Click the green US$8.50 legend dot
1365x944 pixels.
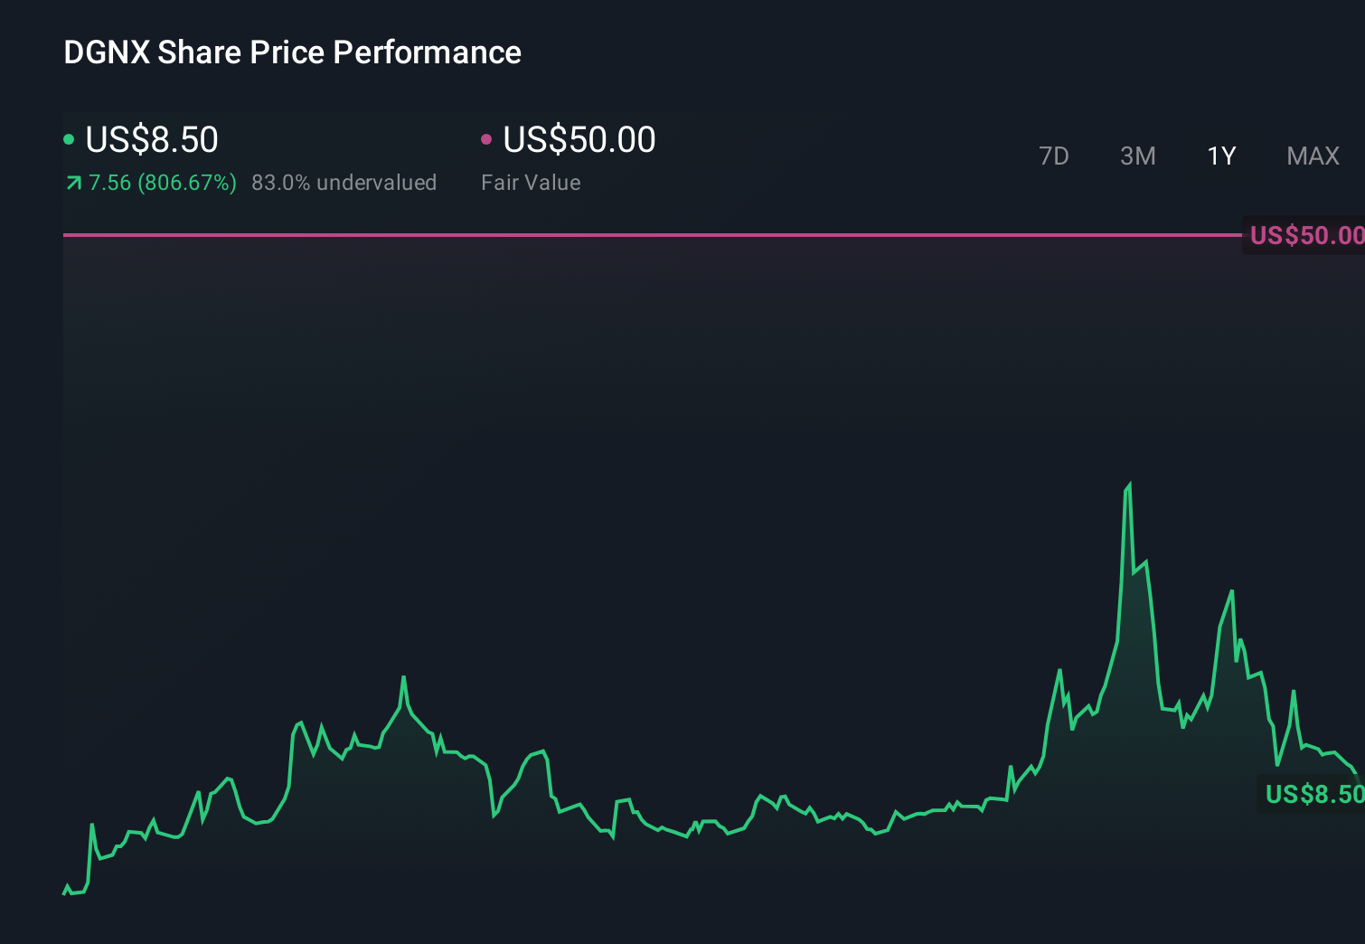click(x=70, y=138)
